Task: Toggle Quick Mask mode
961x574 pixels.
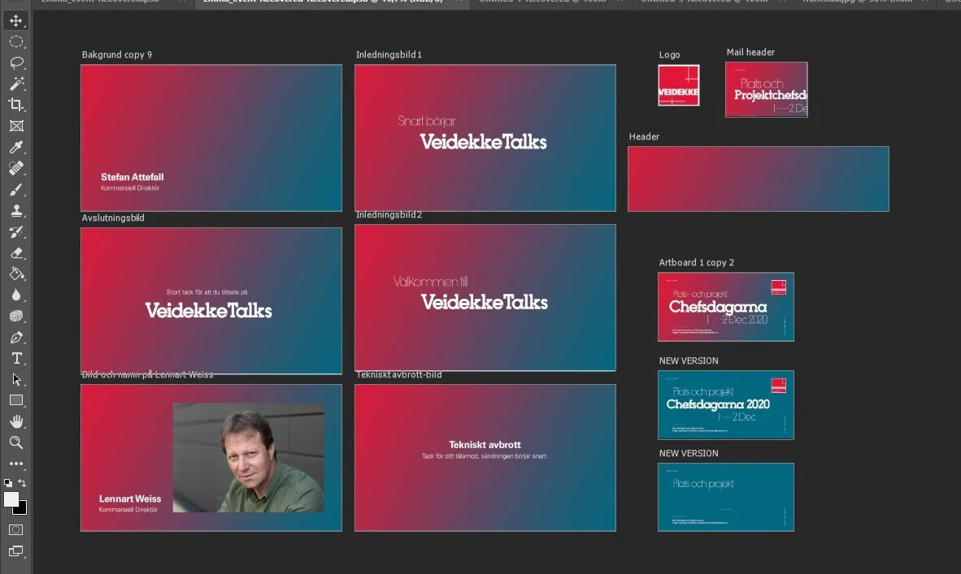Action: tap(16, 530)
